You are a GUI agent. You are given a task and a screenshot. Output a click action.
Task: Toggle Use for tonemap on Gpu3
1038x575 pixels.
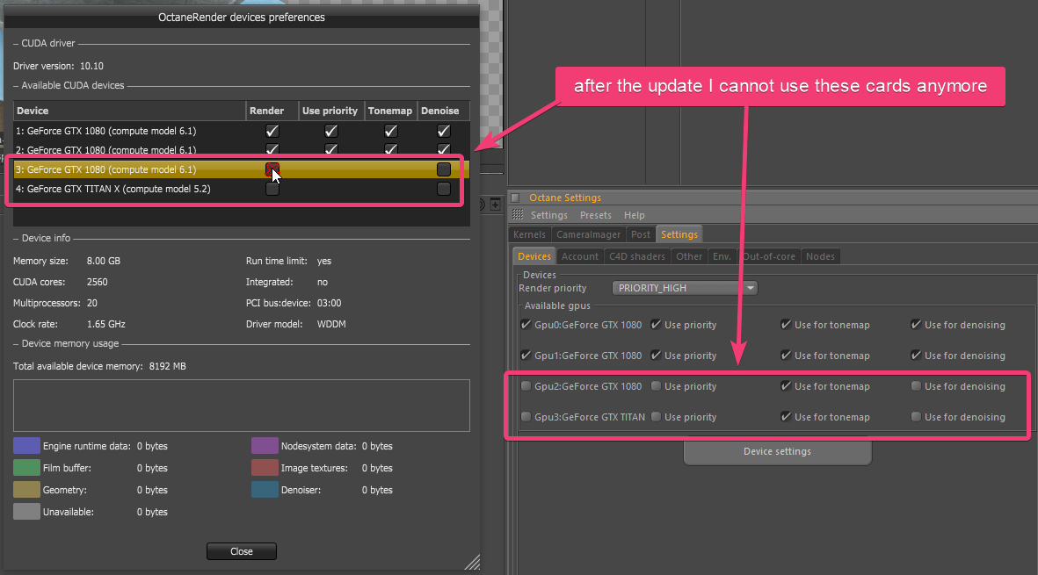tap(786, 417)
